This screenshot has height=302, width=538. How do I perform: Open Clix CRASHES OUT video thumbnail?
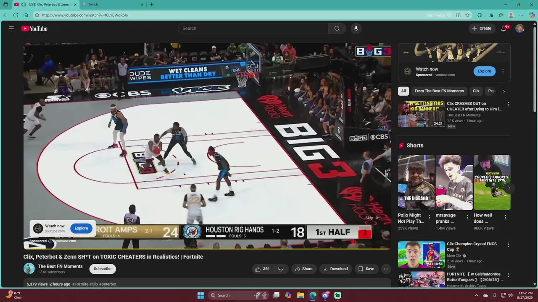pos(421,114)
